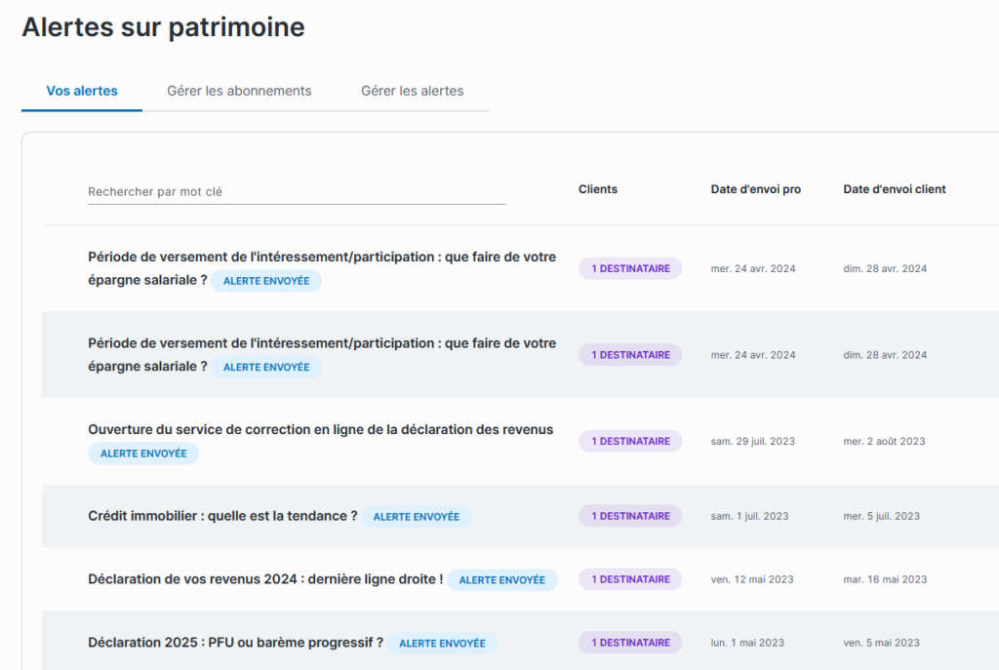Click the "mar. 16 mai 2023" client date

pyautogui.click(x=885, y=579)
